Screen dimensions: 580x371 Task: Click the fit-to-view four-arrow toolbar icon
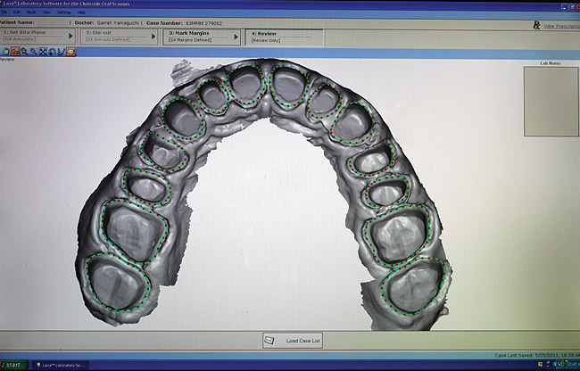[43, 52]
